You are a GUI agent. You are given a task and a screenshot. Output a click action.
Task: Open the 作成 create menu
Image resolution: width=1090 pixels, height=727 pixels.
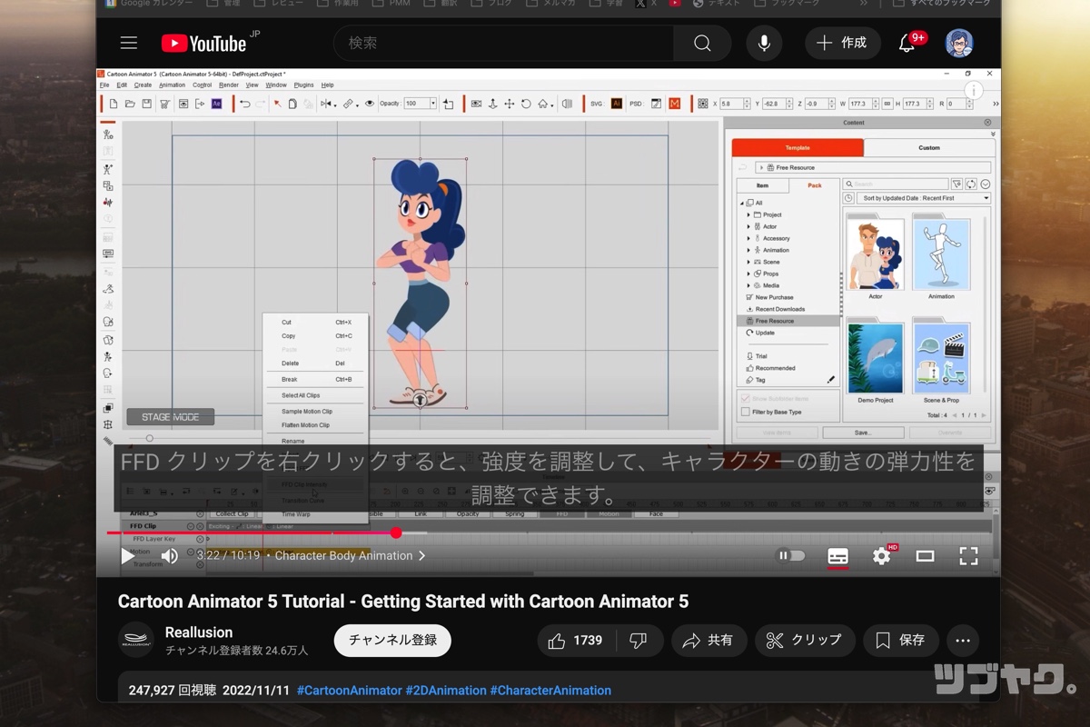pos(841,43)
